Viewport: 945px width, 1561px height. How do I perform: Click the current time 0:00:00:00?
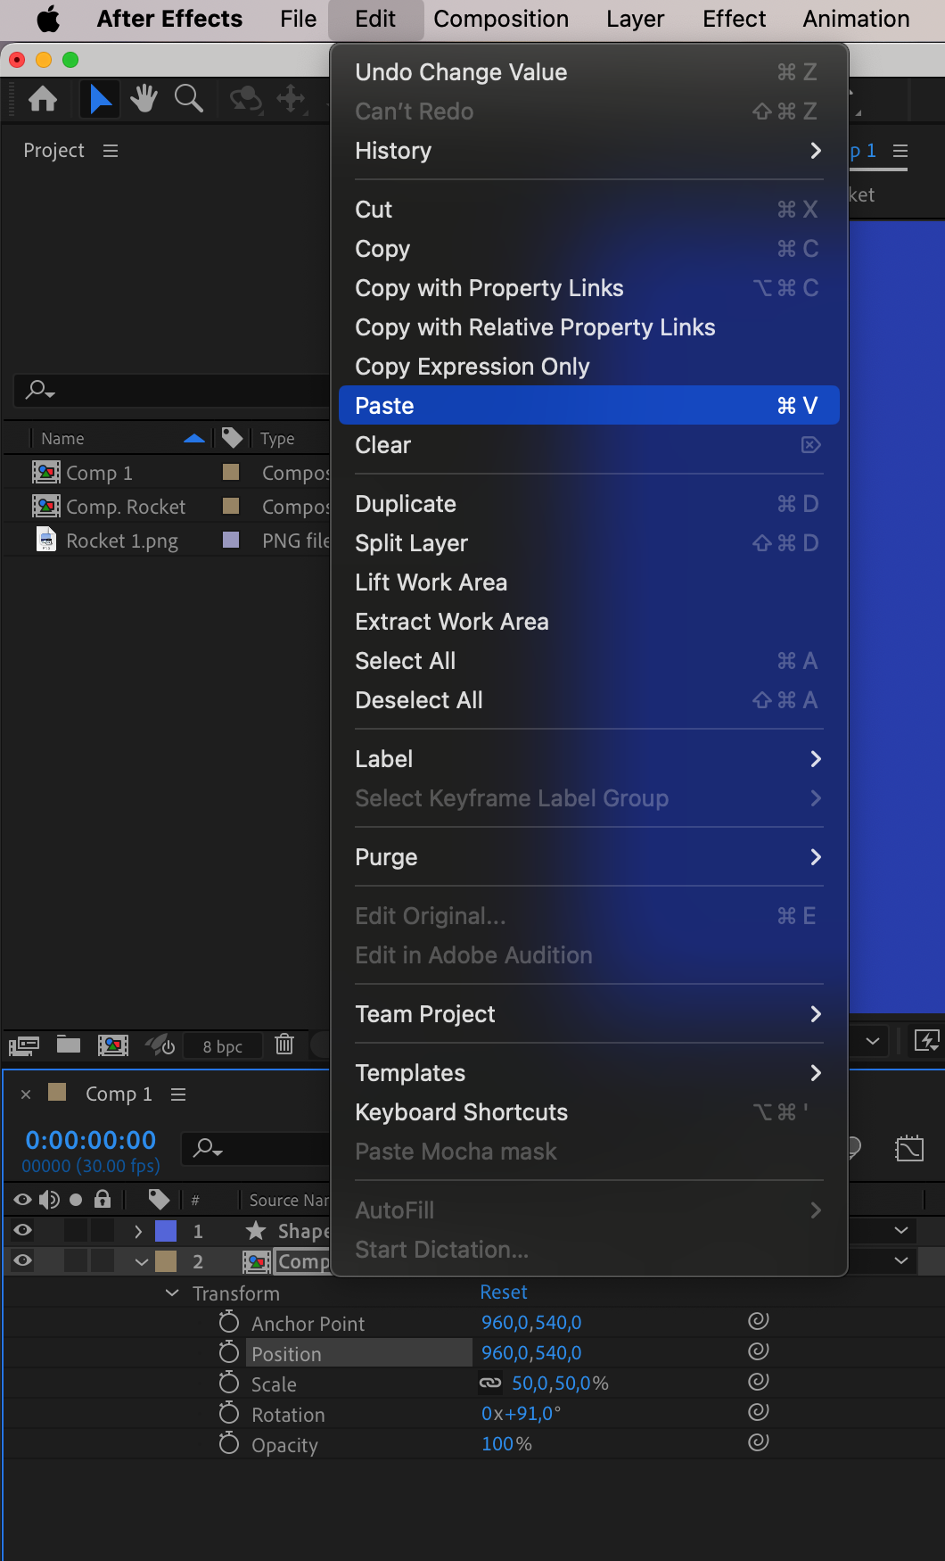coord(91,1140)
